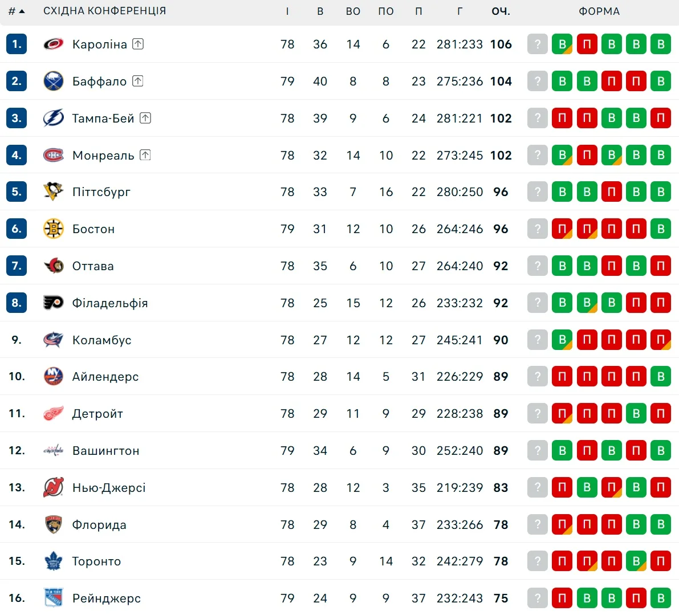Click the Carolina Hurricanes team logo

(x=54, y=44)
